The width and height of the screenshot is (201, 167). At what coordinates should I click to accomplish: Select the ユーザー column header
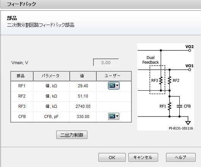coord(114,76)
